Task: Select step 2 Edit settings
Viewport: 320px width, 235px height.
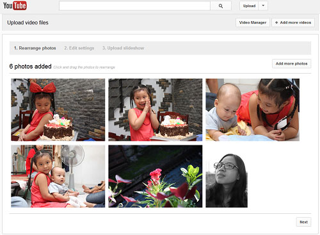Action: pos(79,48)
